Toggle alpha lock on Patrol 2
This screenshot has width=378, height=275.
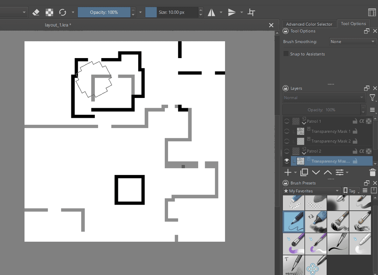369,151
